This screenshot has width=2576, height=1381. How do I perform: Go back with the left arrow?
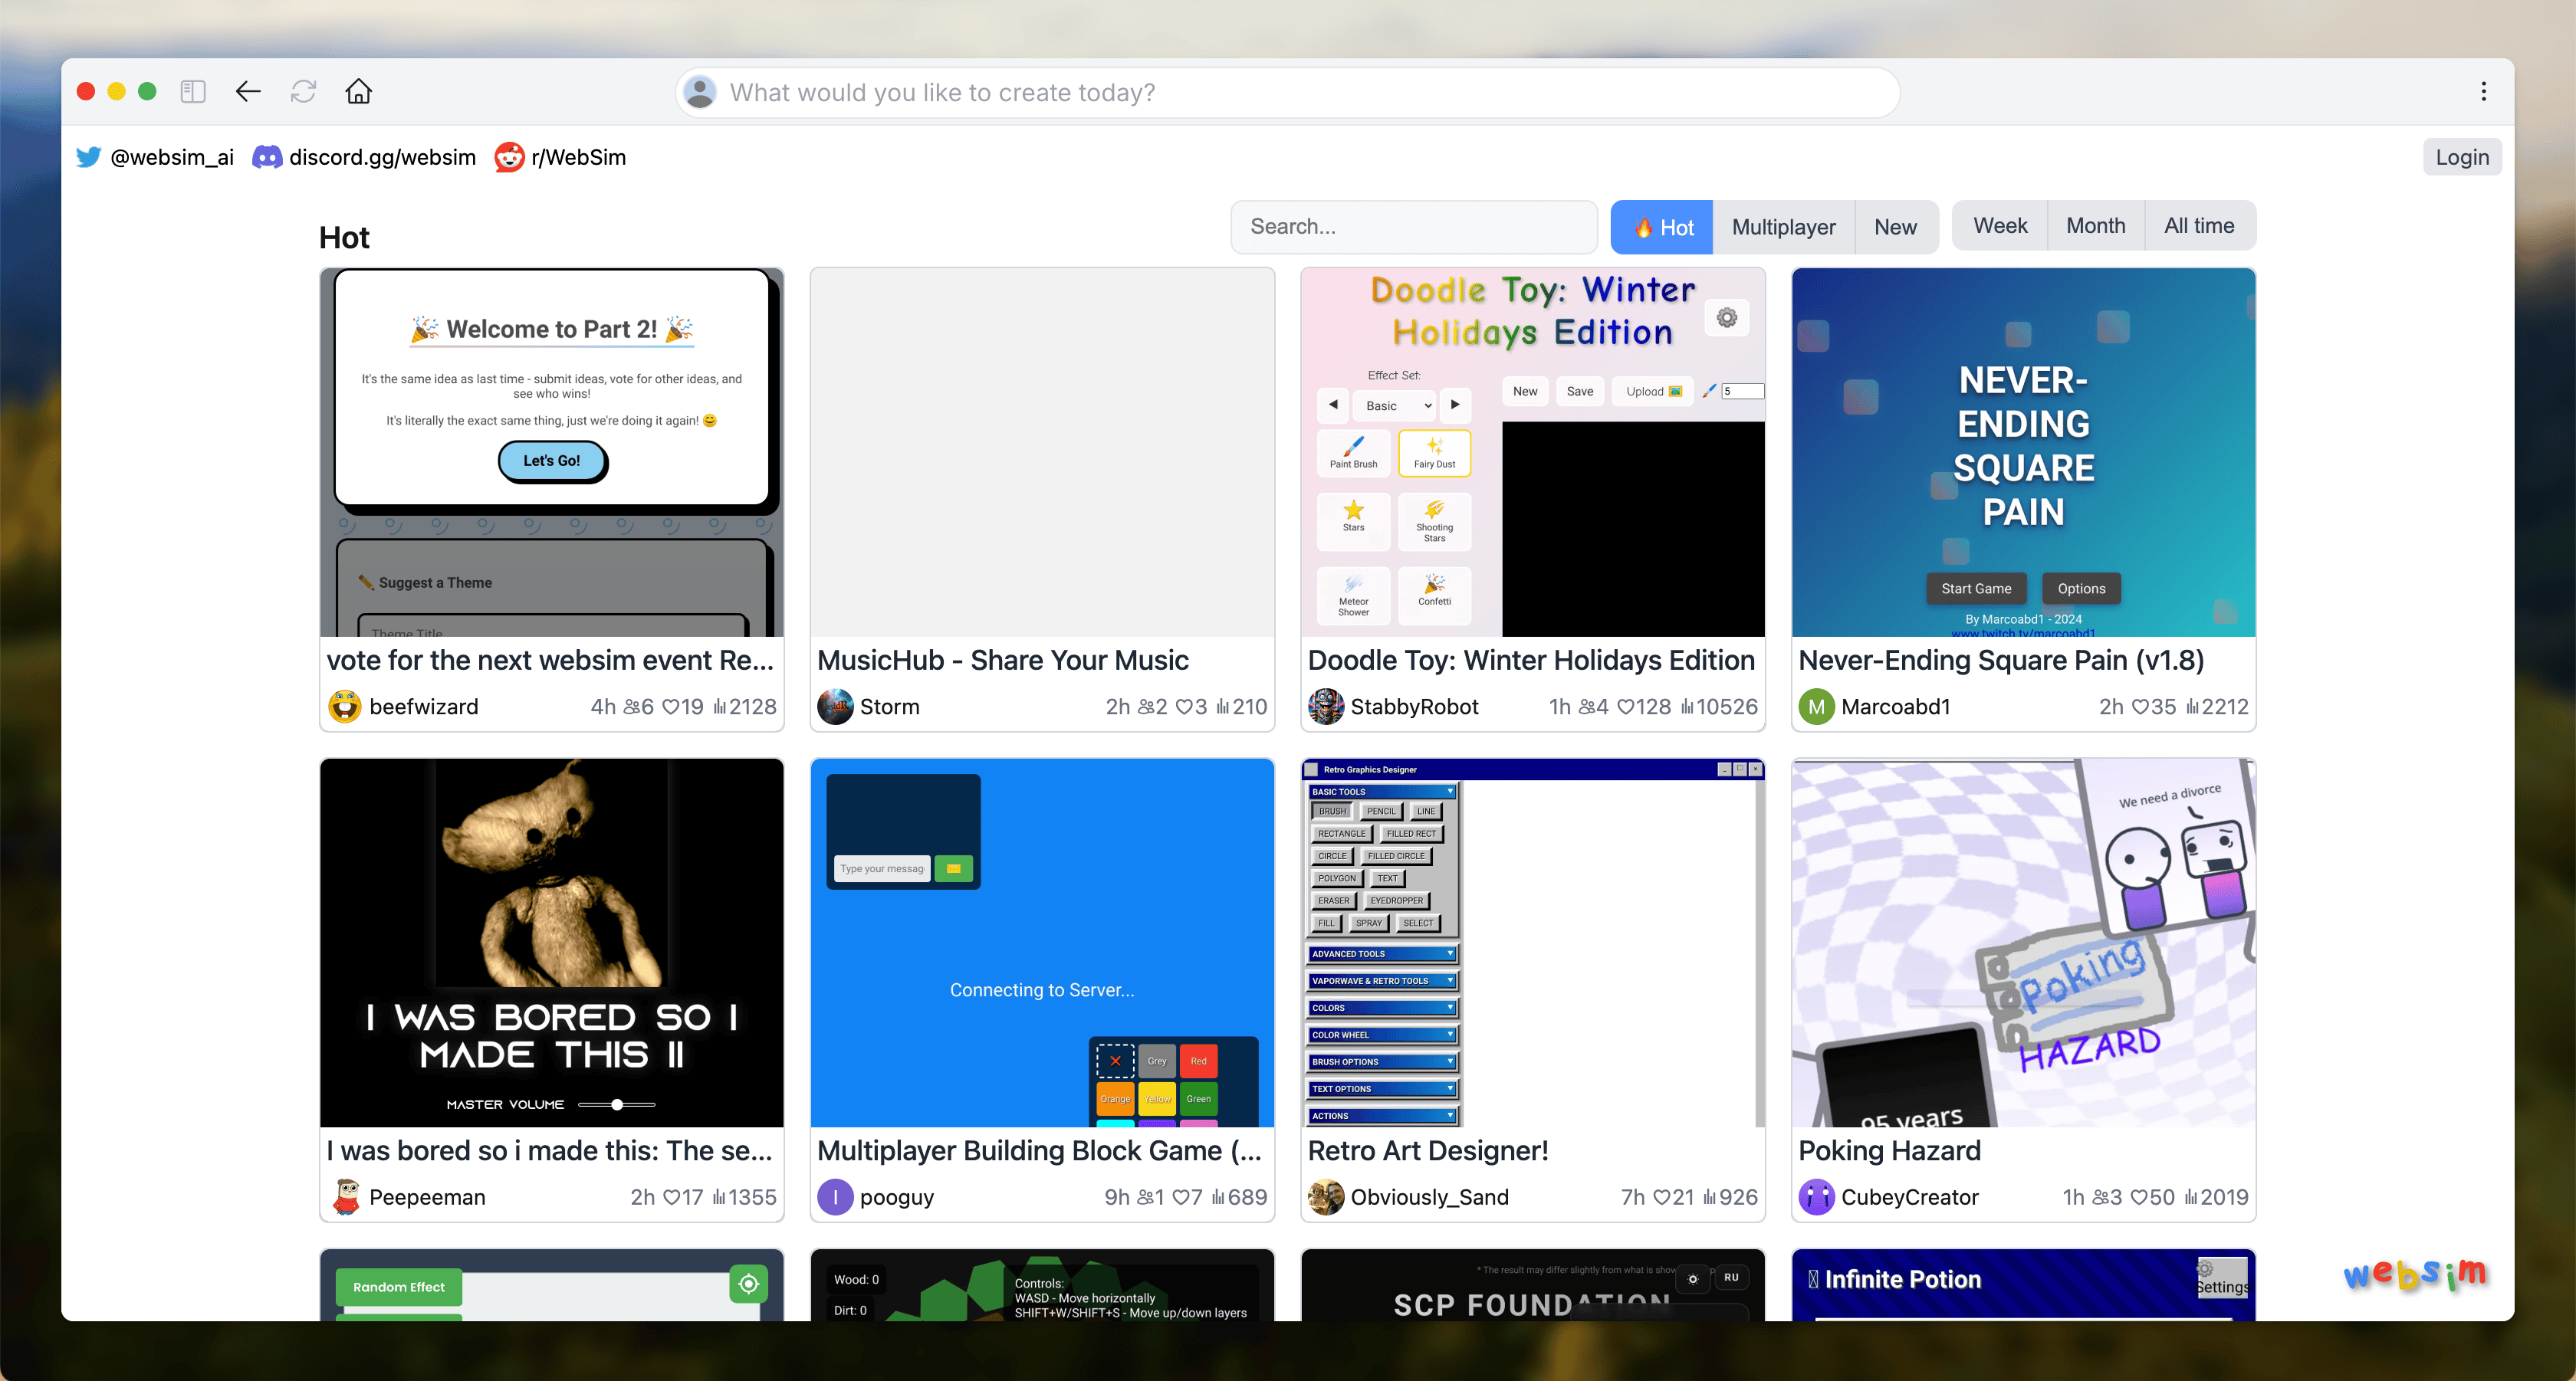[248, 92]
